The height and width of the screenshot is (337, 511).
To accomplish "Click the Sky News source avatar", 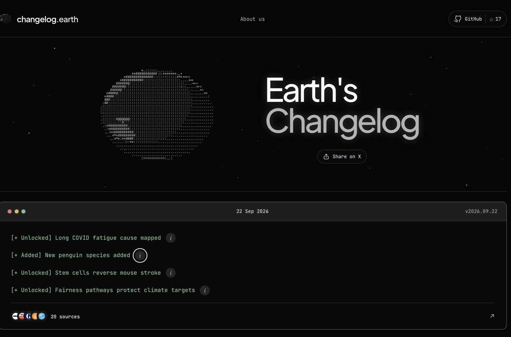I will pos(22,316).
